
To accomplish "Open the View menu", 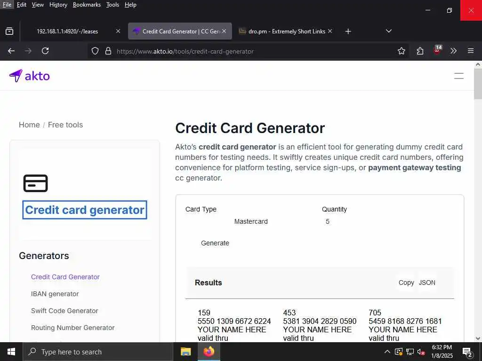I will [x=38, y=5].
